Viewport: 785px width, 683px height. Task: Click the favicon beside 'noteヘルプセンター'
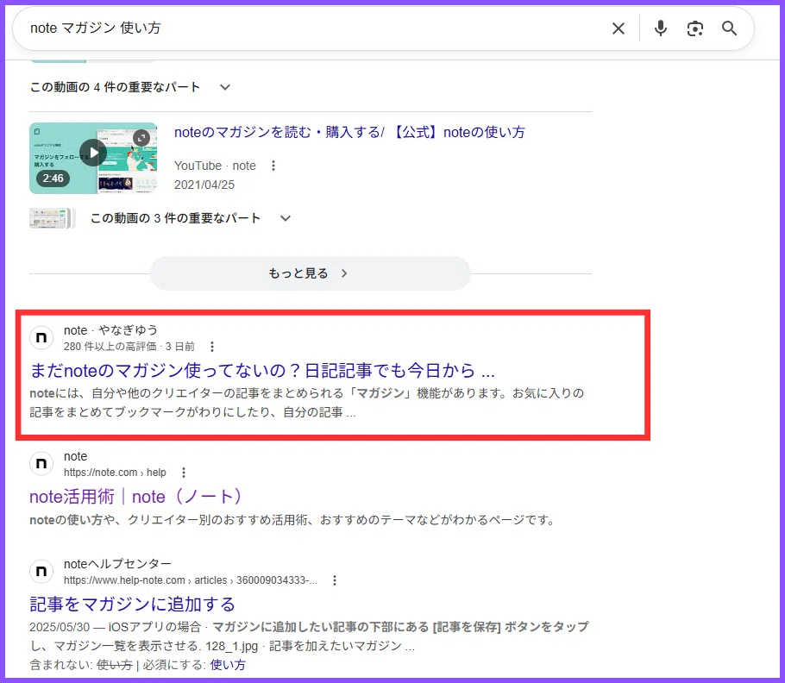[41, 572]
